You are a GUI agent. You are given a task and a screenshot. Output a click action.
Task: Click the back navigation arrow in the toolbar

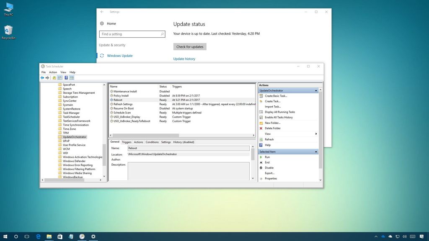pyautogui.click(x=42, y=78)
